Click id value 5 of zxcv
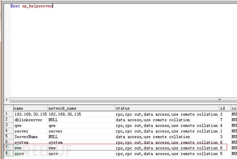This screenshot has width=237, height=159. click(225, 154)
